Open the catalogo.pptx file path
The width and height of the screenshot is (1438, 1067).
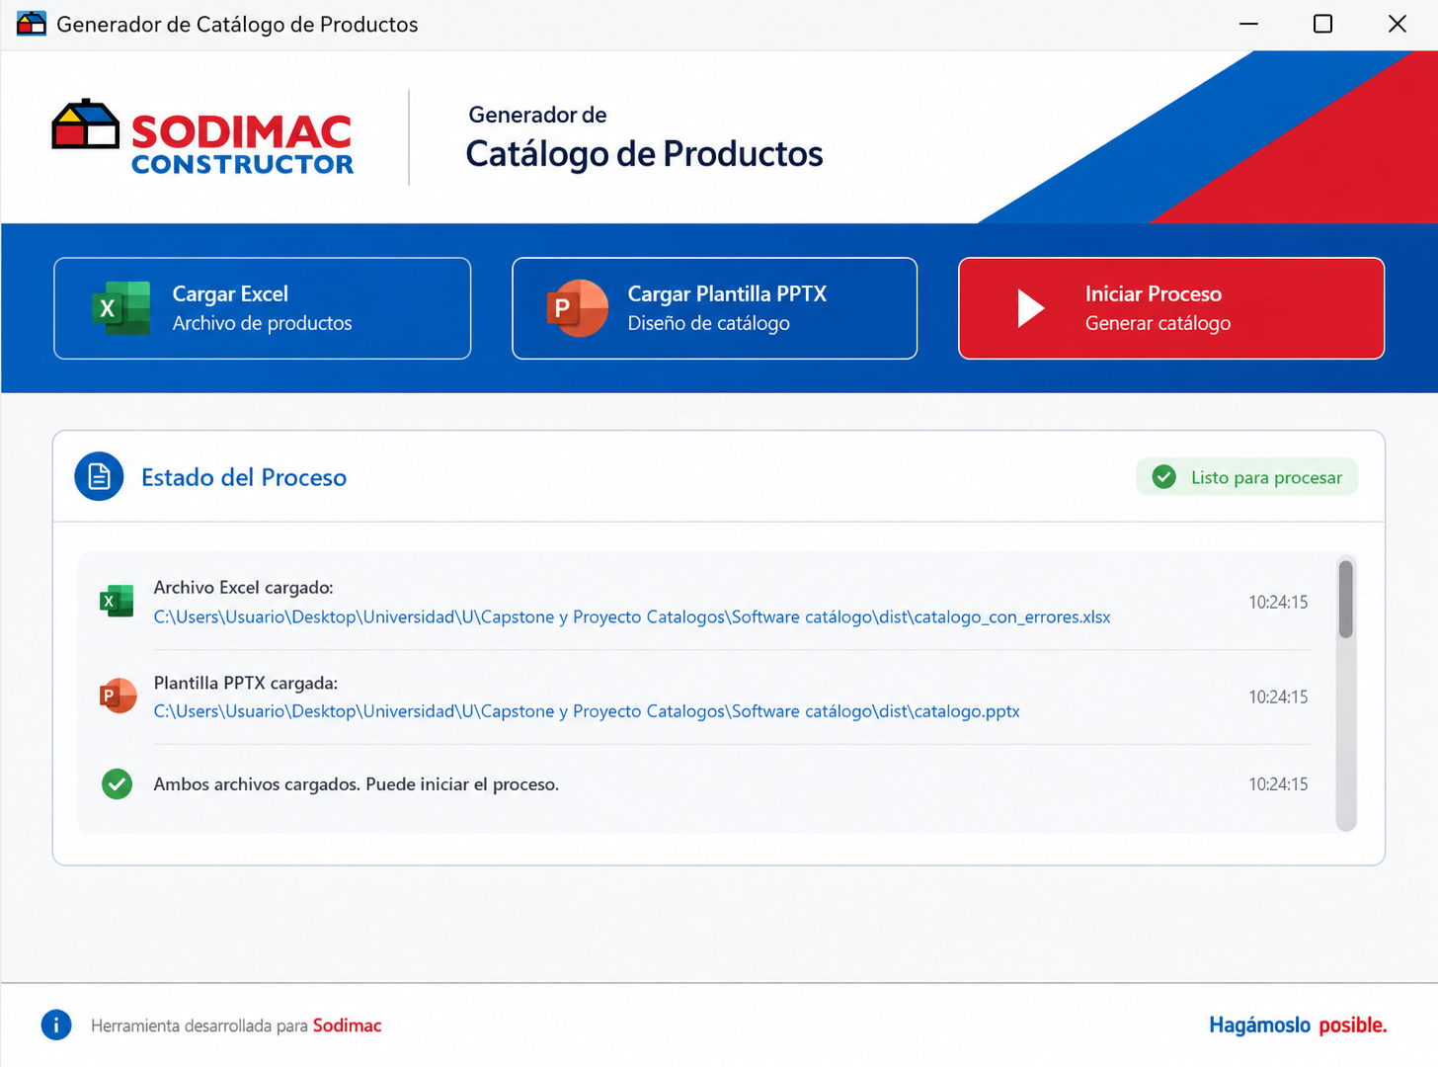point(587,711)
